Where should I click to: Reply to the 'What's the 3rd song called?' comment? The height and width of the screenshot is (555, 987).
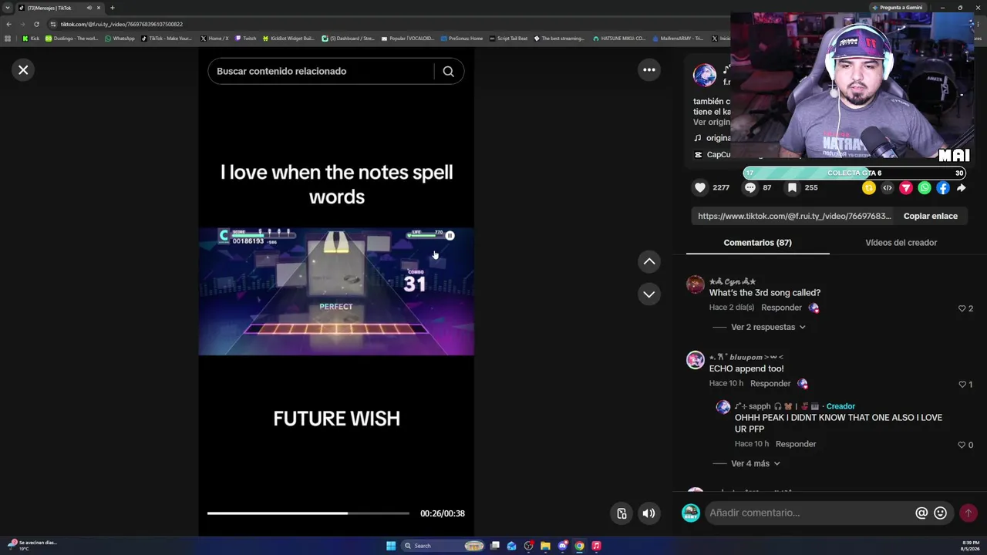tap(781, 308)
